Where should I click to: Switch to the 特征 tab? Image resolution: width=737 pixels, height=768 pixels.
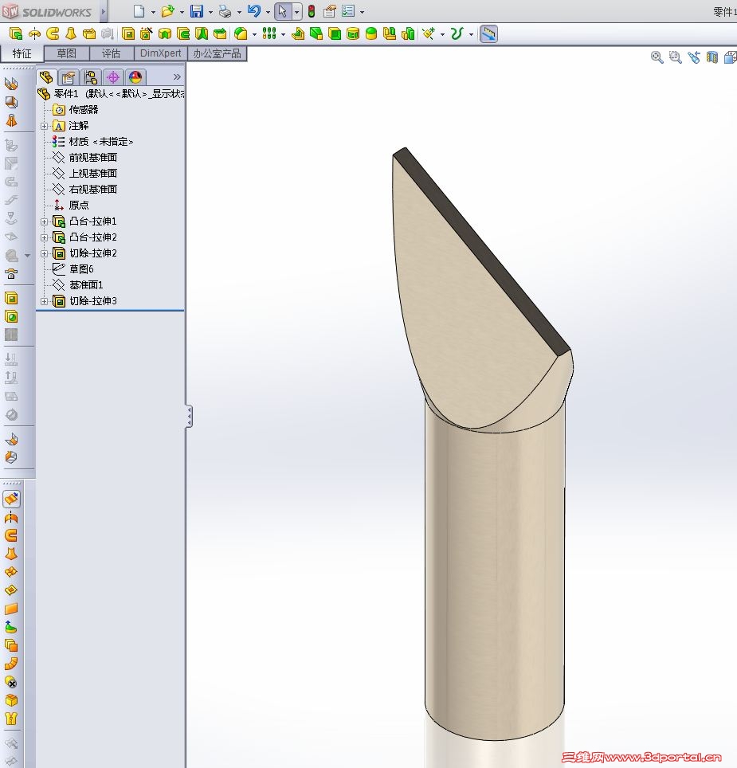[x=22, y=53]
